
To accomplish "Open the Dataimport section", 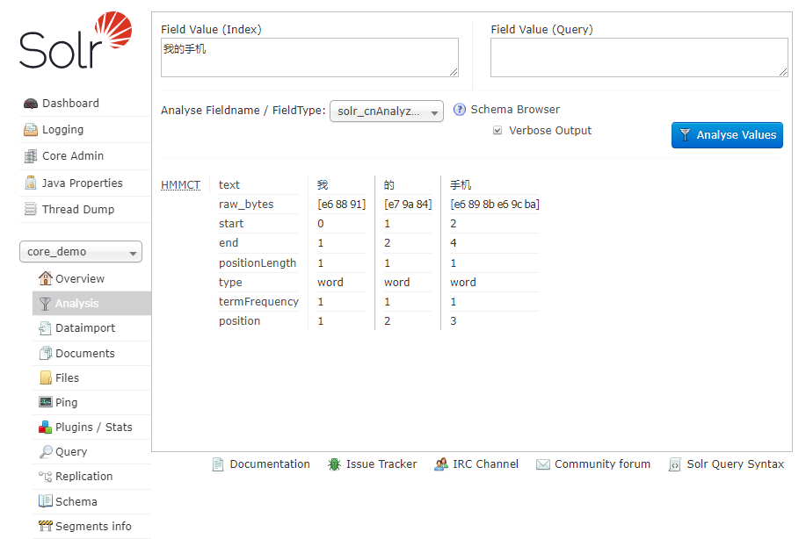I will (85, 328).
